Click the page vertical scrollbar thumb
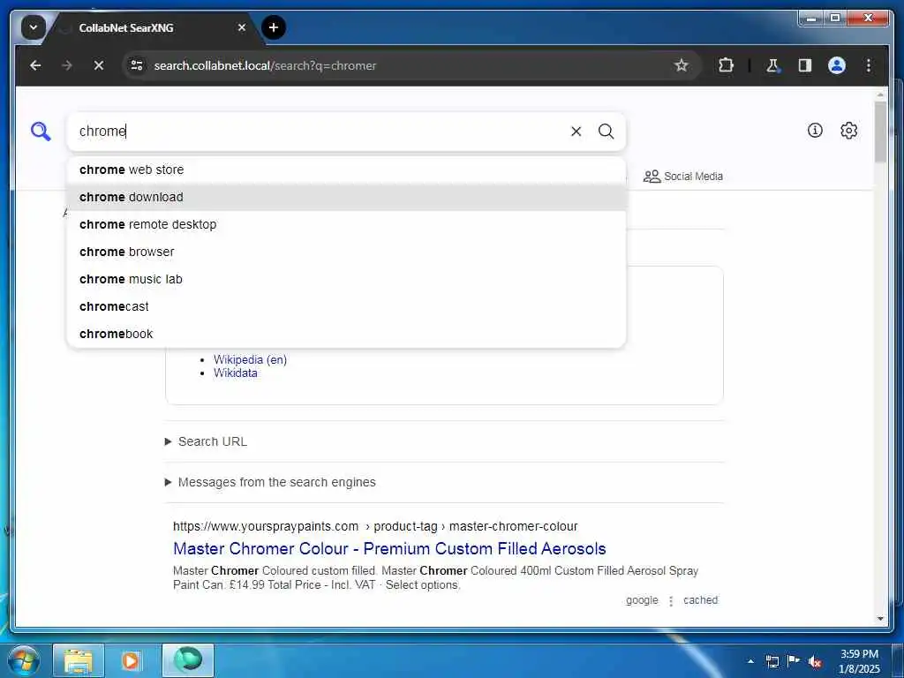Image resolution: width=904 pixels, height=678 pixels. coord(880,132)
